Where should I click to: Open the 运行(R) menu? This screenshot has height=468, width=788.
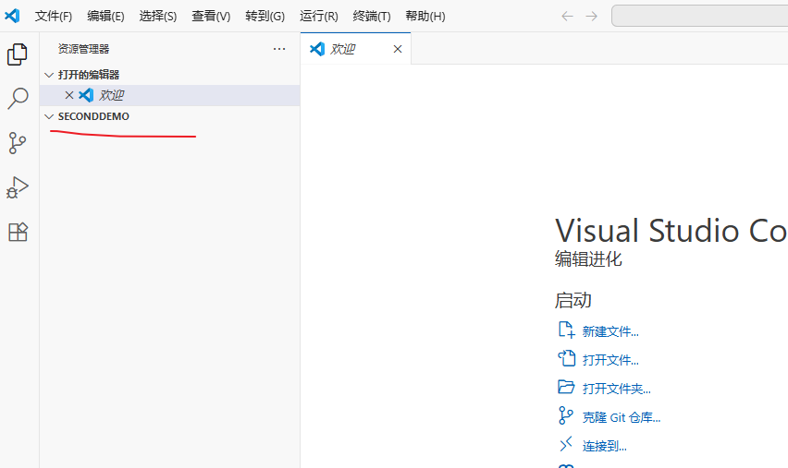(318, 16)
